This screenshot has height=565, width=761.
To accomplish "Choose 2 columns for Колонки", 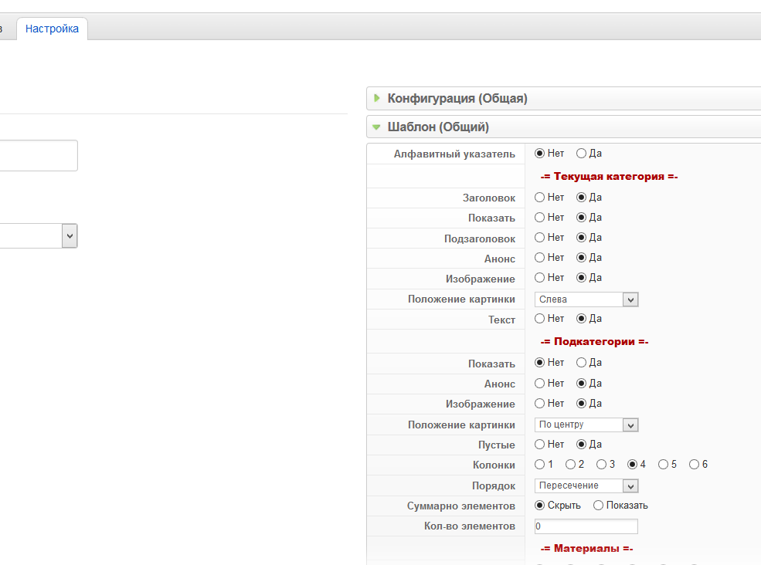I will click(570, 465).
